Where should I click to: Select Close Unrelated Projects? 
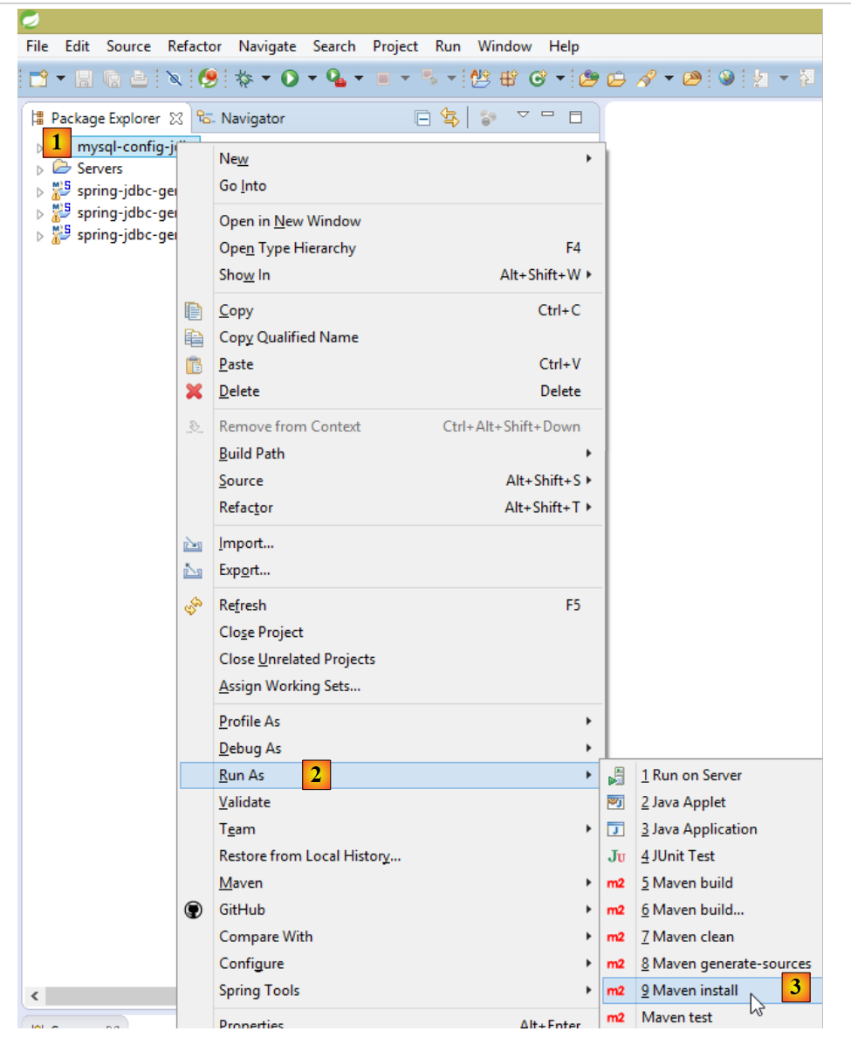point(297,659)
